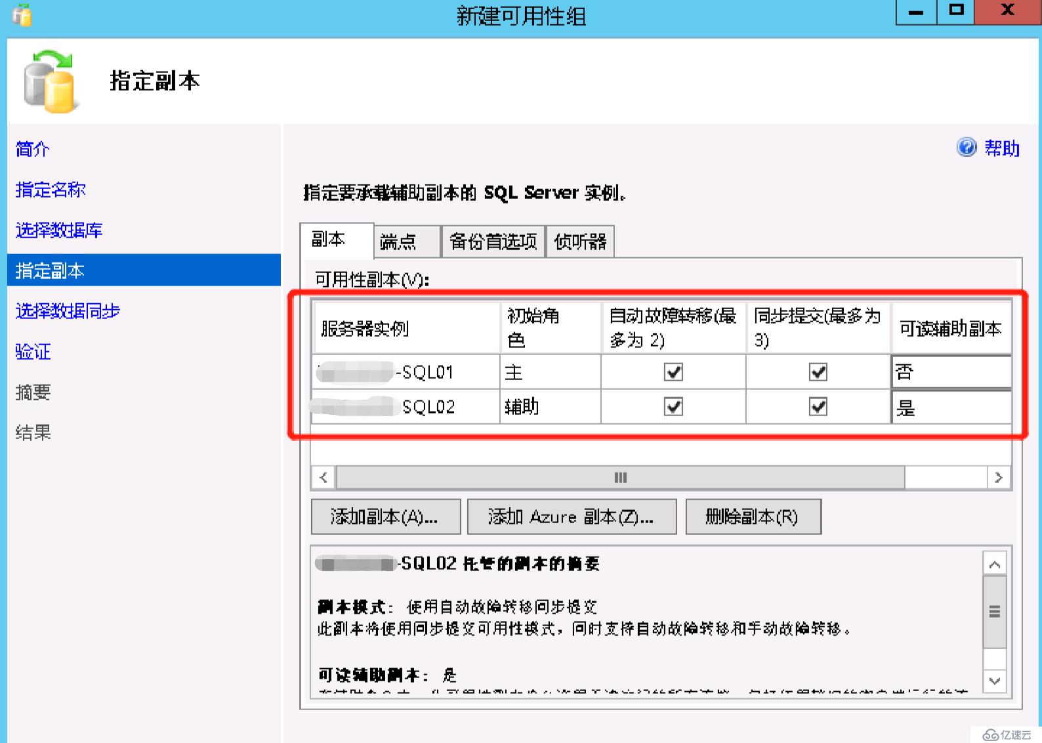Click the 自动故障转移 column header
Image resolution: width=1042 pixels, height=743 pixels.
[x=673, y=328]
